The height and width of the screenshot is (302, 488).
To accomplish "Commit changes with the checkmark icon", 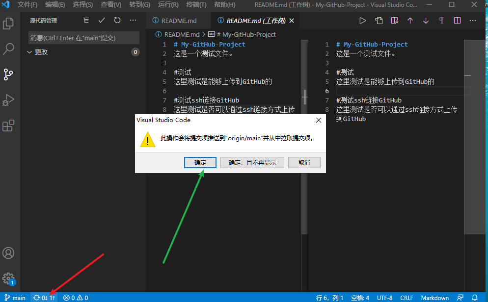I will (x=102, y=20).
